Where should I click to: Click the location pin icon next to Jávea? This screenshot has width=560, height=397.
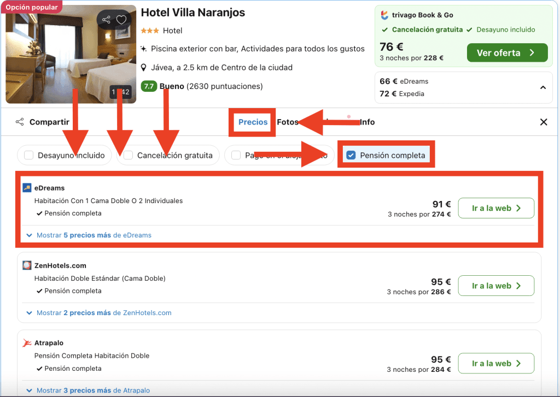pyautogui.click(x=144, y=68)
